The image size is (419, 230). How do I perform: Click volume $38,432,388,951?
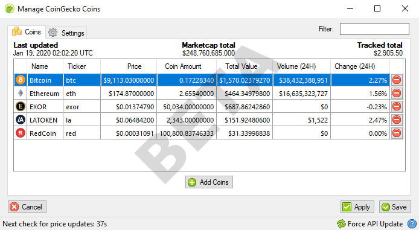point(302,80)
